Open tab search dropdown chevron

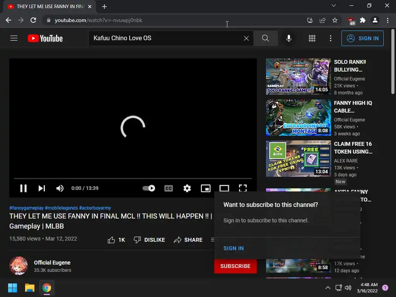(x=334, y=5)
